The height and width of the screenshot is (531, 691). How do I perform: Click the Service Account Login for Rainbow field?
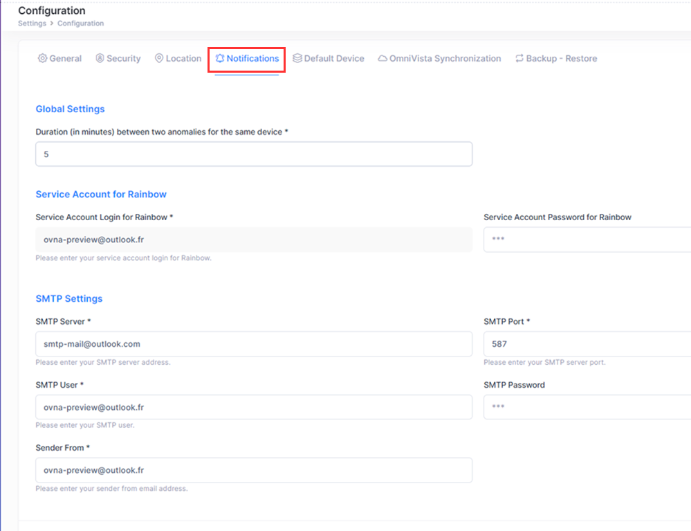254,240
